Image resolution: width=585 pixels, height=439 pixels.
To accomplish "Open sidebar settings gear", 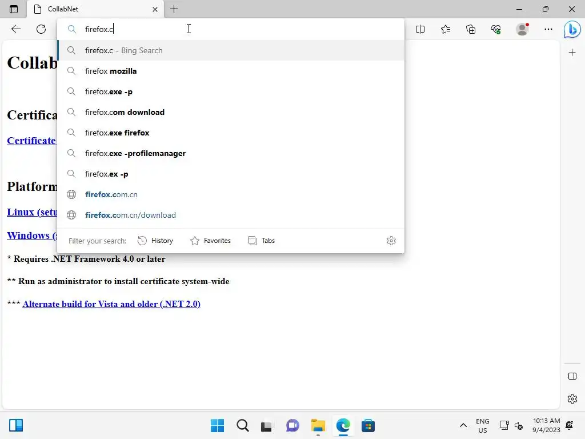I will point(572,399).
